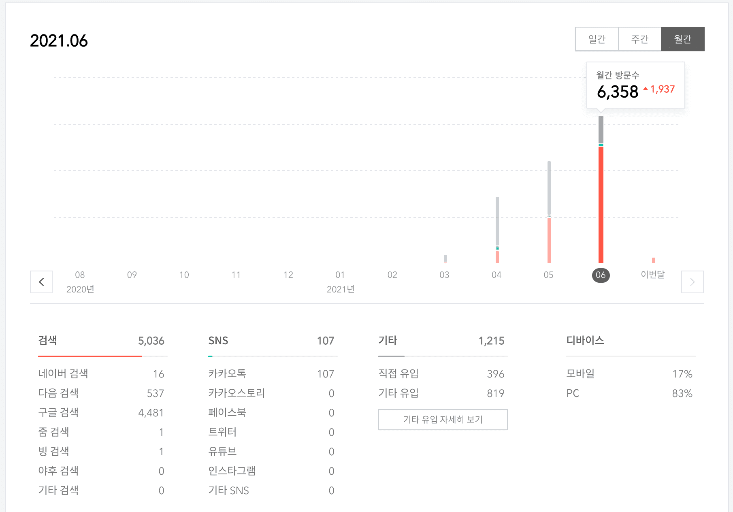Click the 줌 검색 row
The height and width of the screenshot is (512, 733).
pos(101,432)
